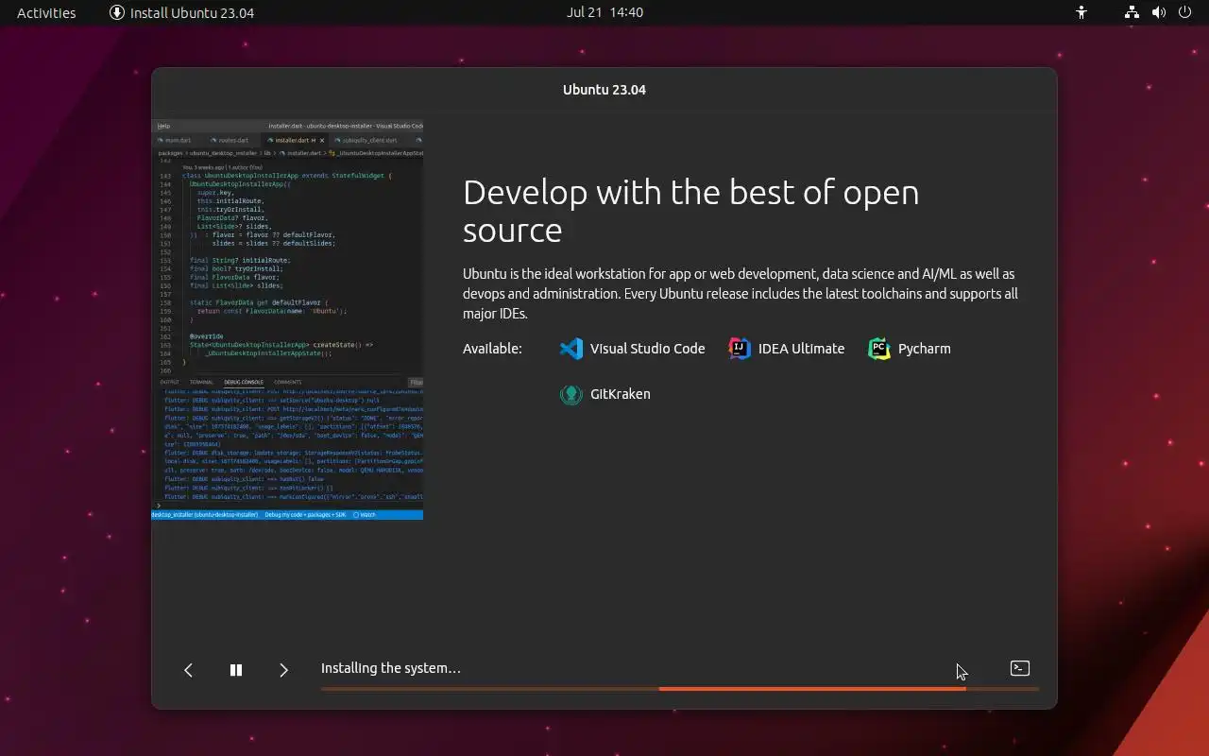Go to the previous slide arrow
Viewport: 1209px width, 756px height.
(188, 670)
